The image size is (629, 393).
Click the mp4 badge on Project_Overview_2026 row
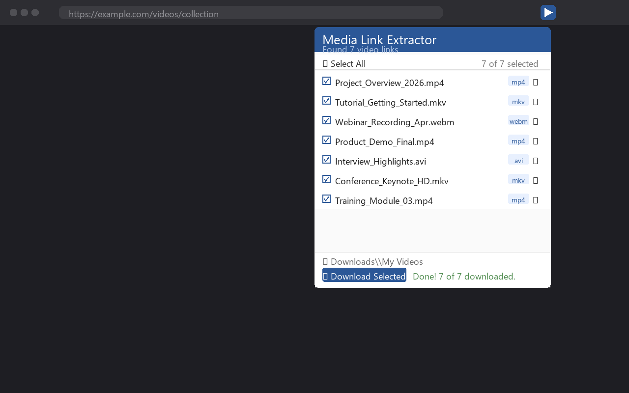pos(518,82)
